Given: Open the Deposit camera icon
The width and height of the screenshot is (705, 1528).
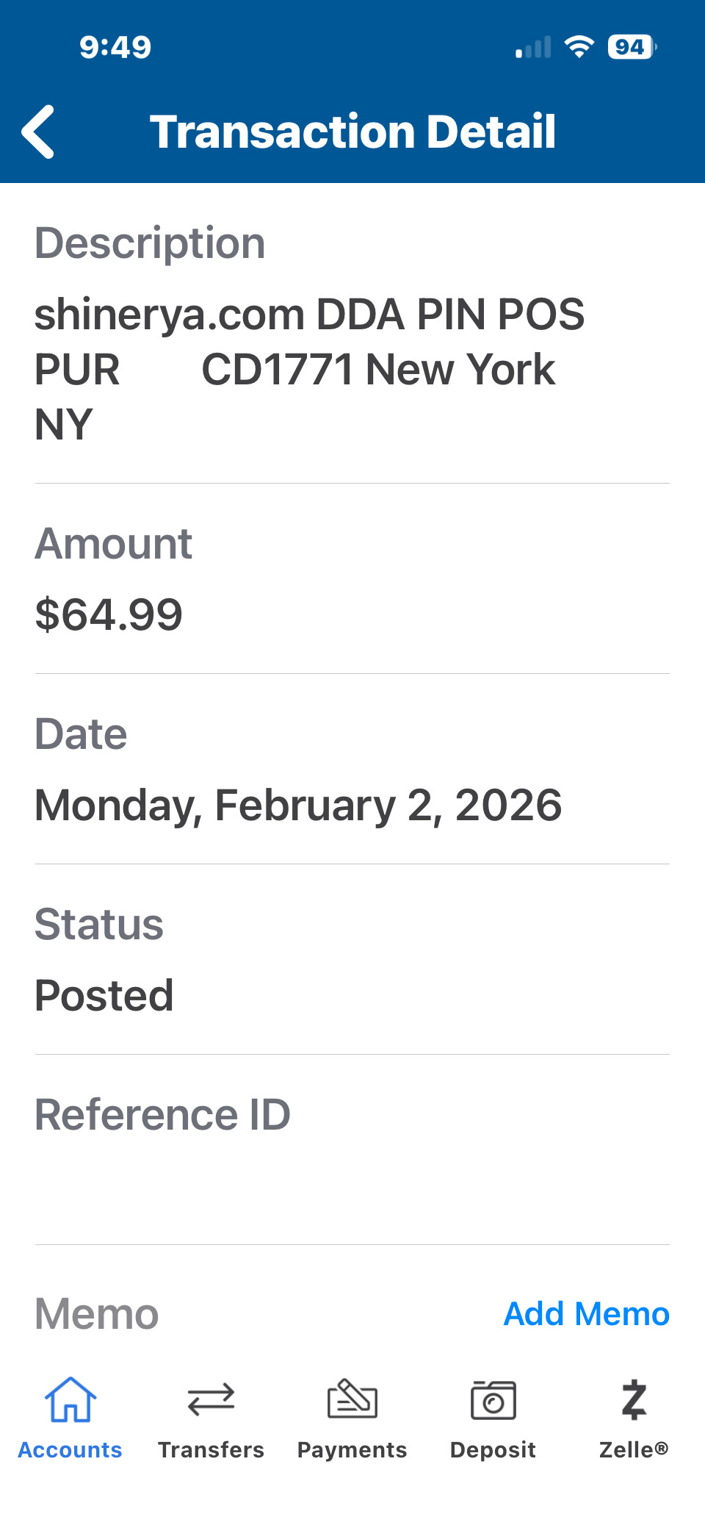Looking at the screenshot, I should (x=493, y=1399).
